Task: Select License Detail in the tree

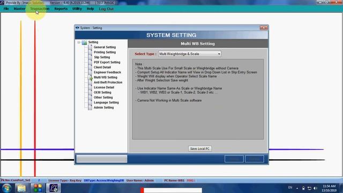Action: point(104,87)
